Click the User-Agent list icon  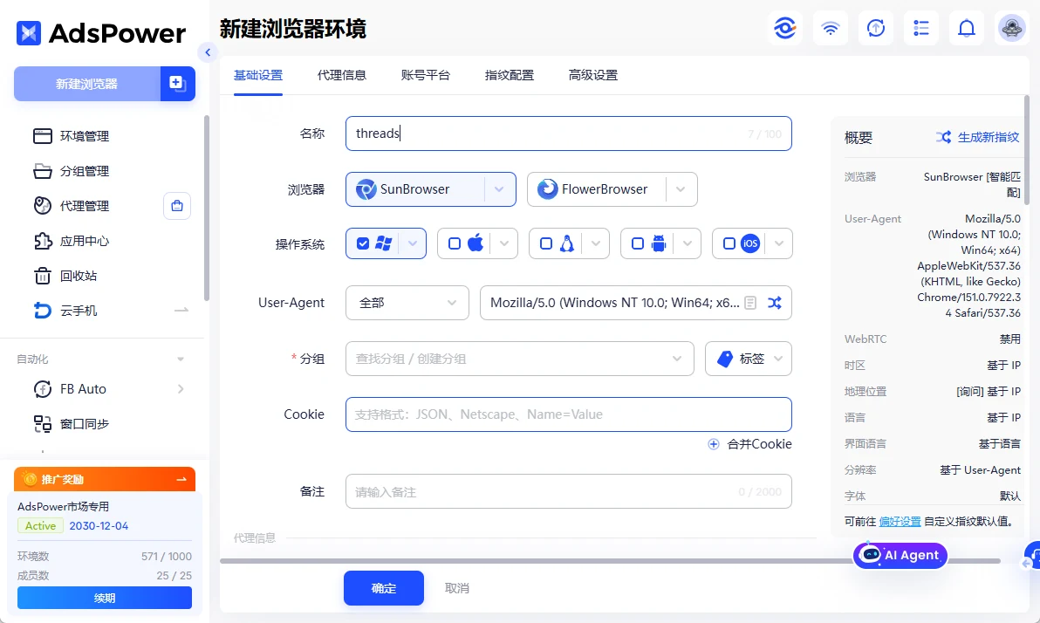(x=750, y=303)
